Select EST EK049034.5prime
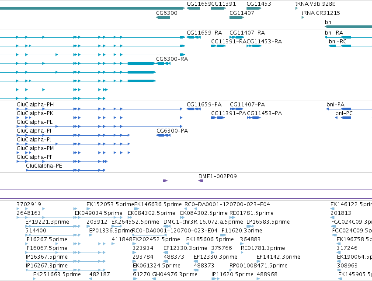This screenshot has width=372, height=281. [98, 213]
